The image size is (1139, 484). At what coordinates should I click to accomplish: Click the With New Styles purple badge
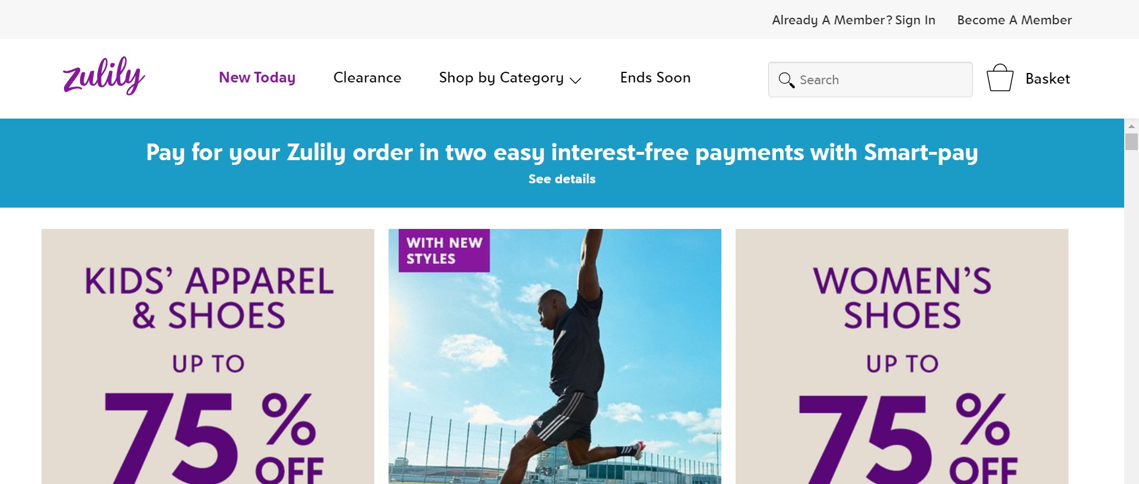444,250
